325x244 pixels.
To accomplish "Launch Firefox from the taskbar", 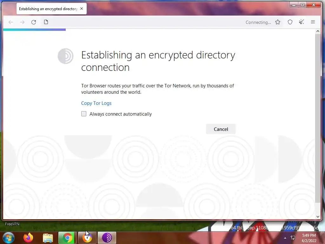I will click(x=28, y=238).
